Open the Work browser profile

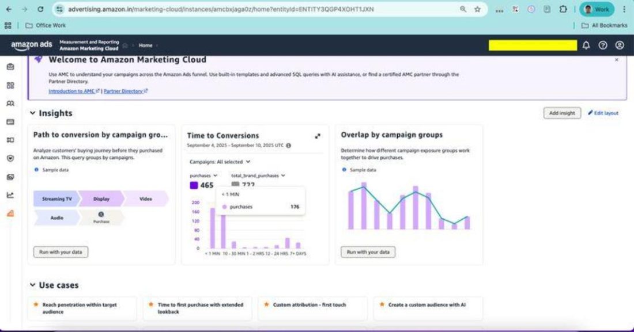click(x=597, y=9)
